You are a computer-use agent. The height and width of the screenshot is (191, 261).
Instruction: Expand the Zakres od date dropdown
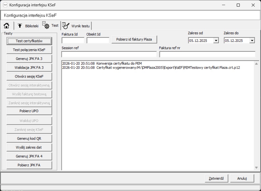coord(216,41)
